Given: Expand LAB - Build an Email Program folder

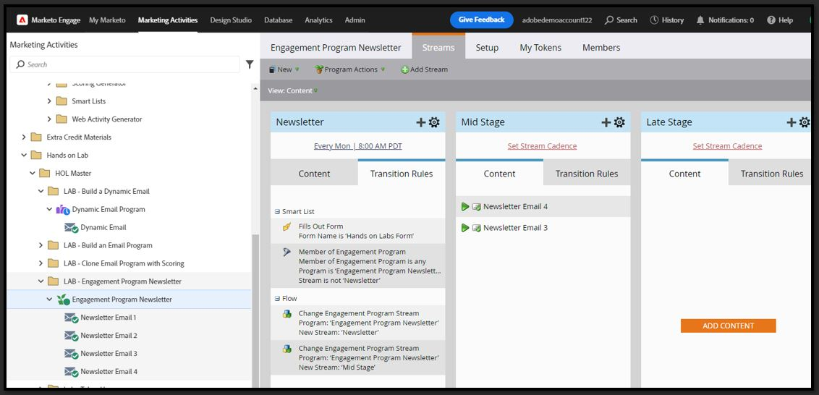Looking at the screenshot, I should pyautogui.click(x=41, y=245).
